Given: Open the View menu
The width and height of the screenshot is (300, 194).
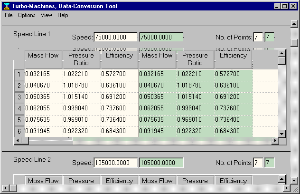Looking at the screenshot, I should coord(46,15).
